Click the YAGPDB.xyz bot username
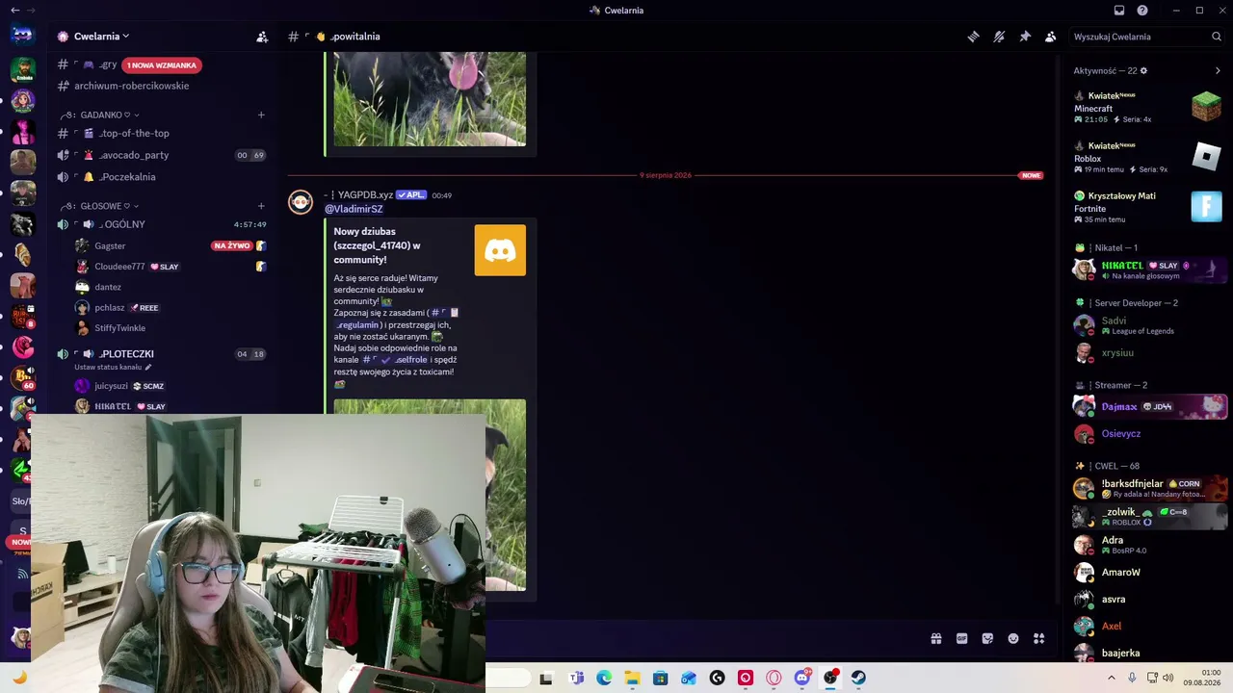The width and height of the screenshot is (1233, 693). [x=365, y=195]
